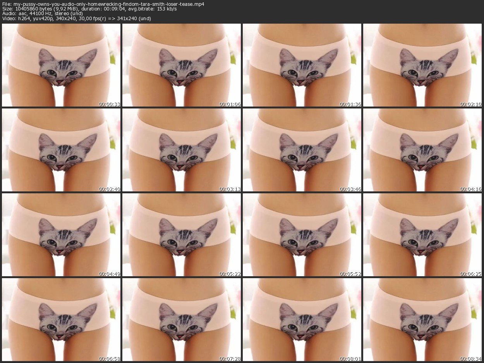484x363 pixels.
Task: Select the 00:02:40 thumbnail
Action: [x=61, y=150]
